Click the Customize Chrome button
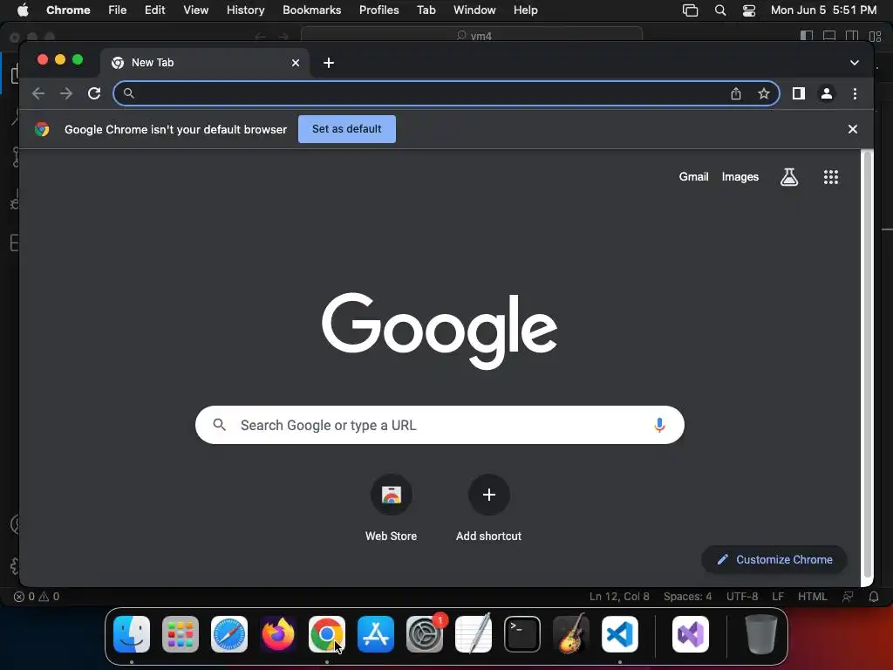 click(774, 560)
